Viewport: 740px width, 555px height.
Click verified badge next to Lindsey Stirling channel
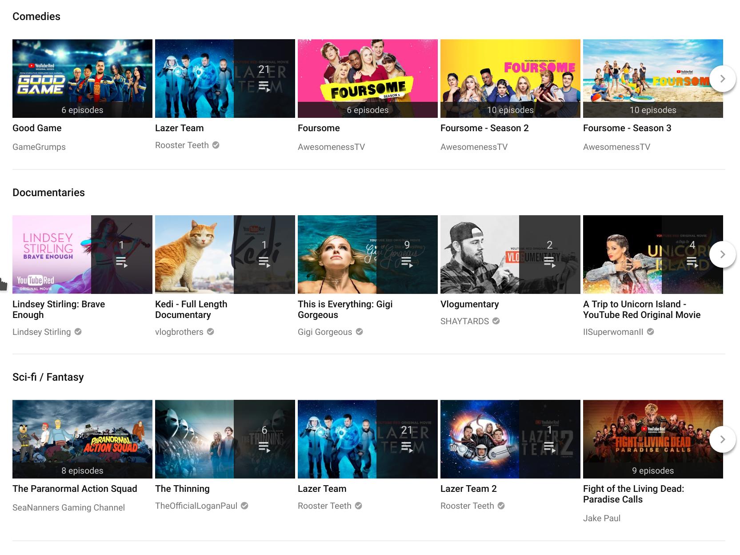(78, 332)
